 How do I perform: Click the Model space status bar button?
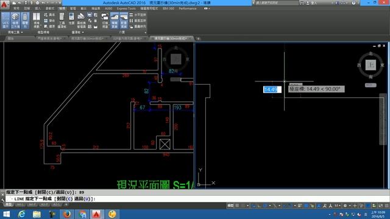point(230,206)
